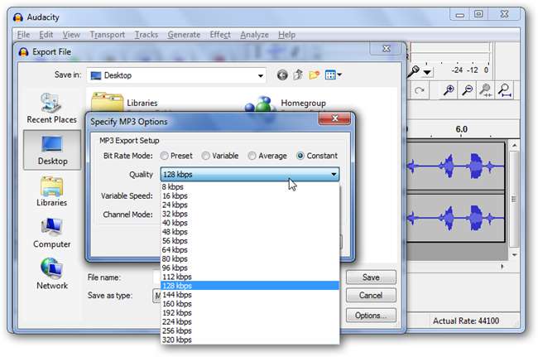Collapse the Quality dropdown arrow
Screen dimensions: 538x357
[x=333, y=174]
